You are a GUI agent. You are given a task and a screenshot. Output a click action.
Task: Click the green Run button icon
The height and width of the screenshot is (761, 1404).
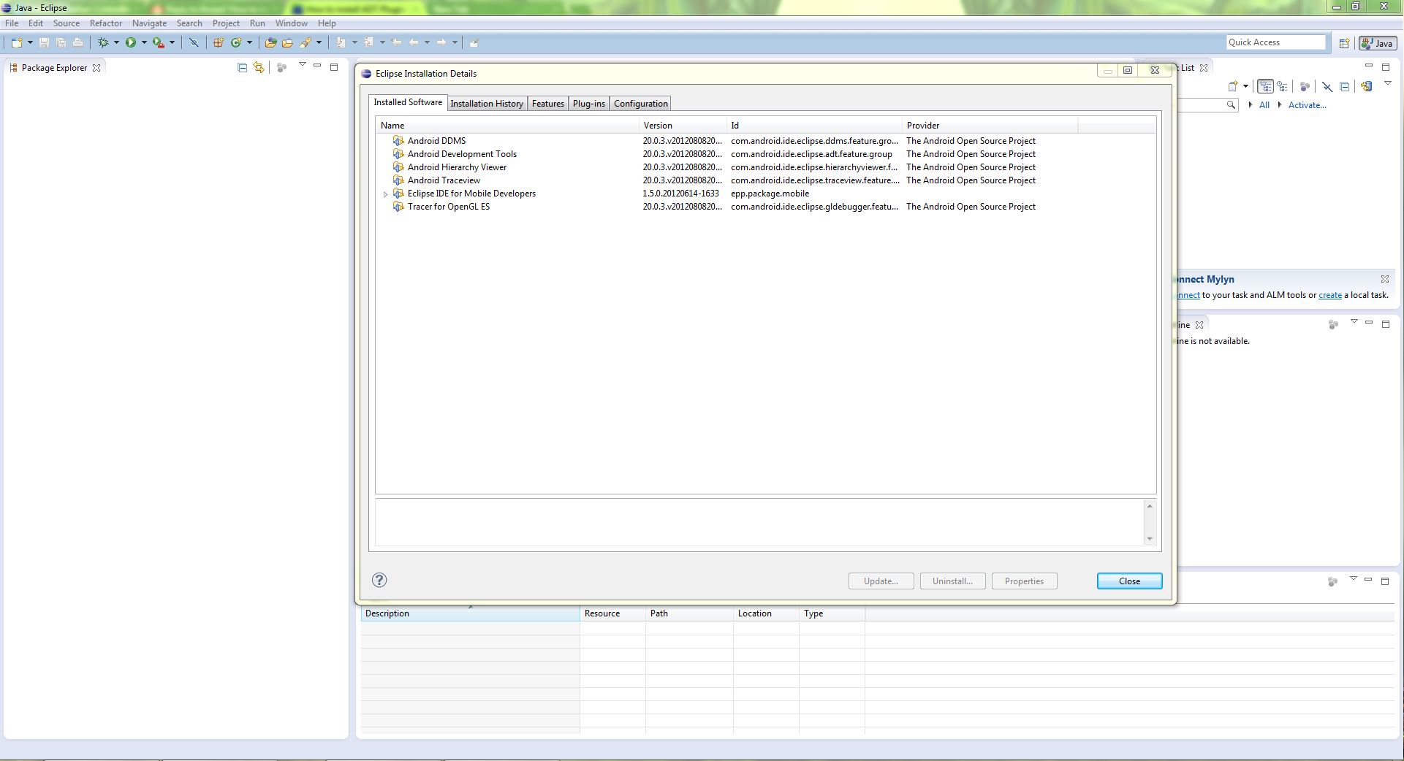coord(131,43)
